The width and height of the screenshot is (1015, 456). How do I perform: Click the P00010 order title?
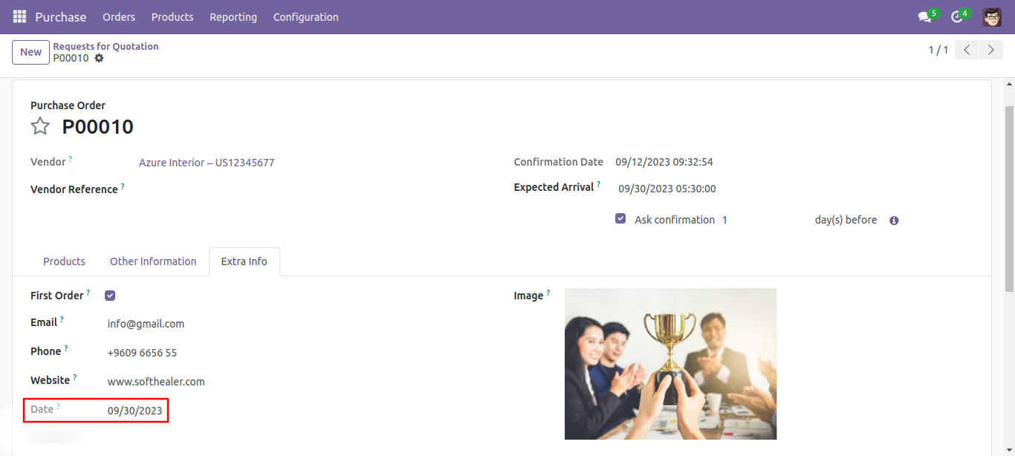[97, 126]
